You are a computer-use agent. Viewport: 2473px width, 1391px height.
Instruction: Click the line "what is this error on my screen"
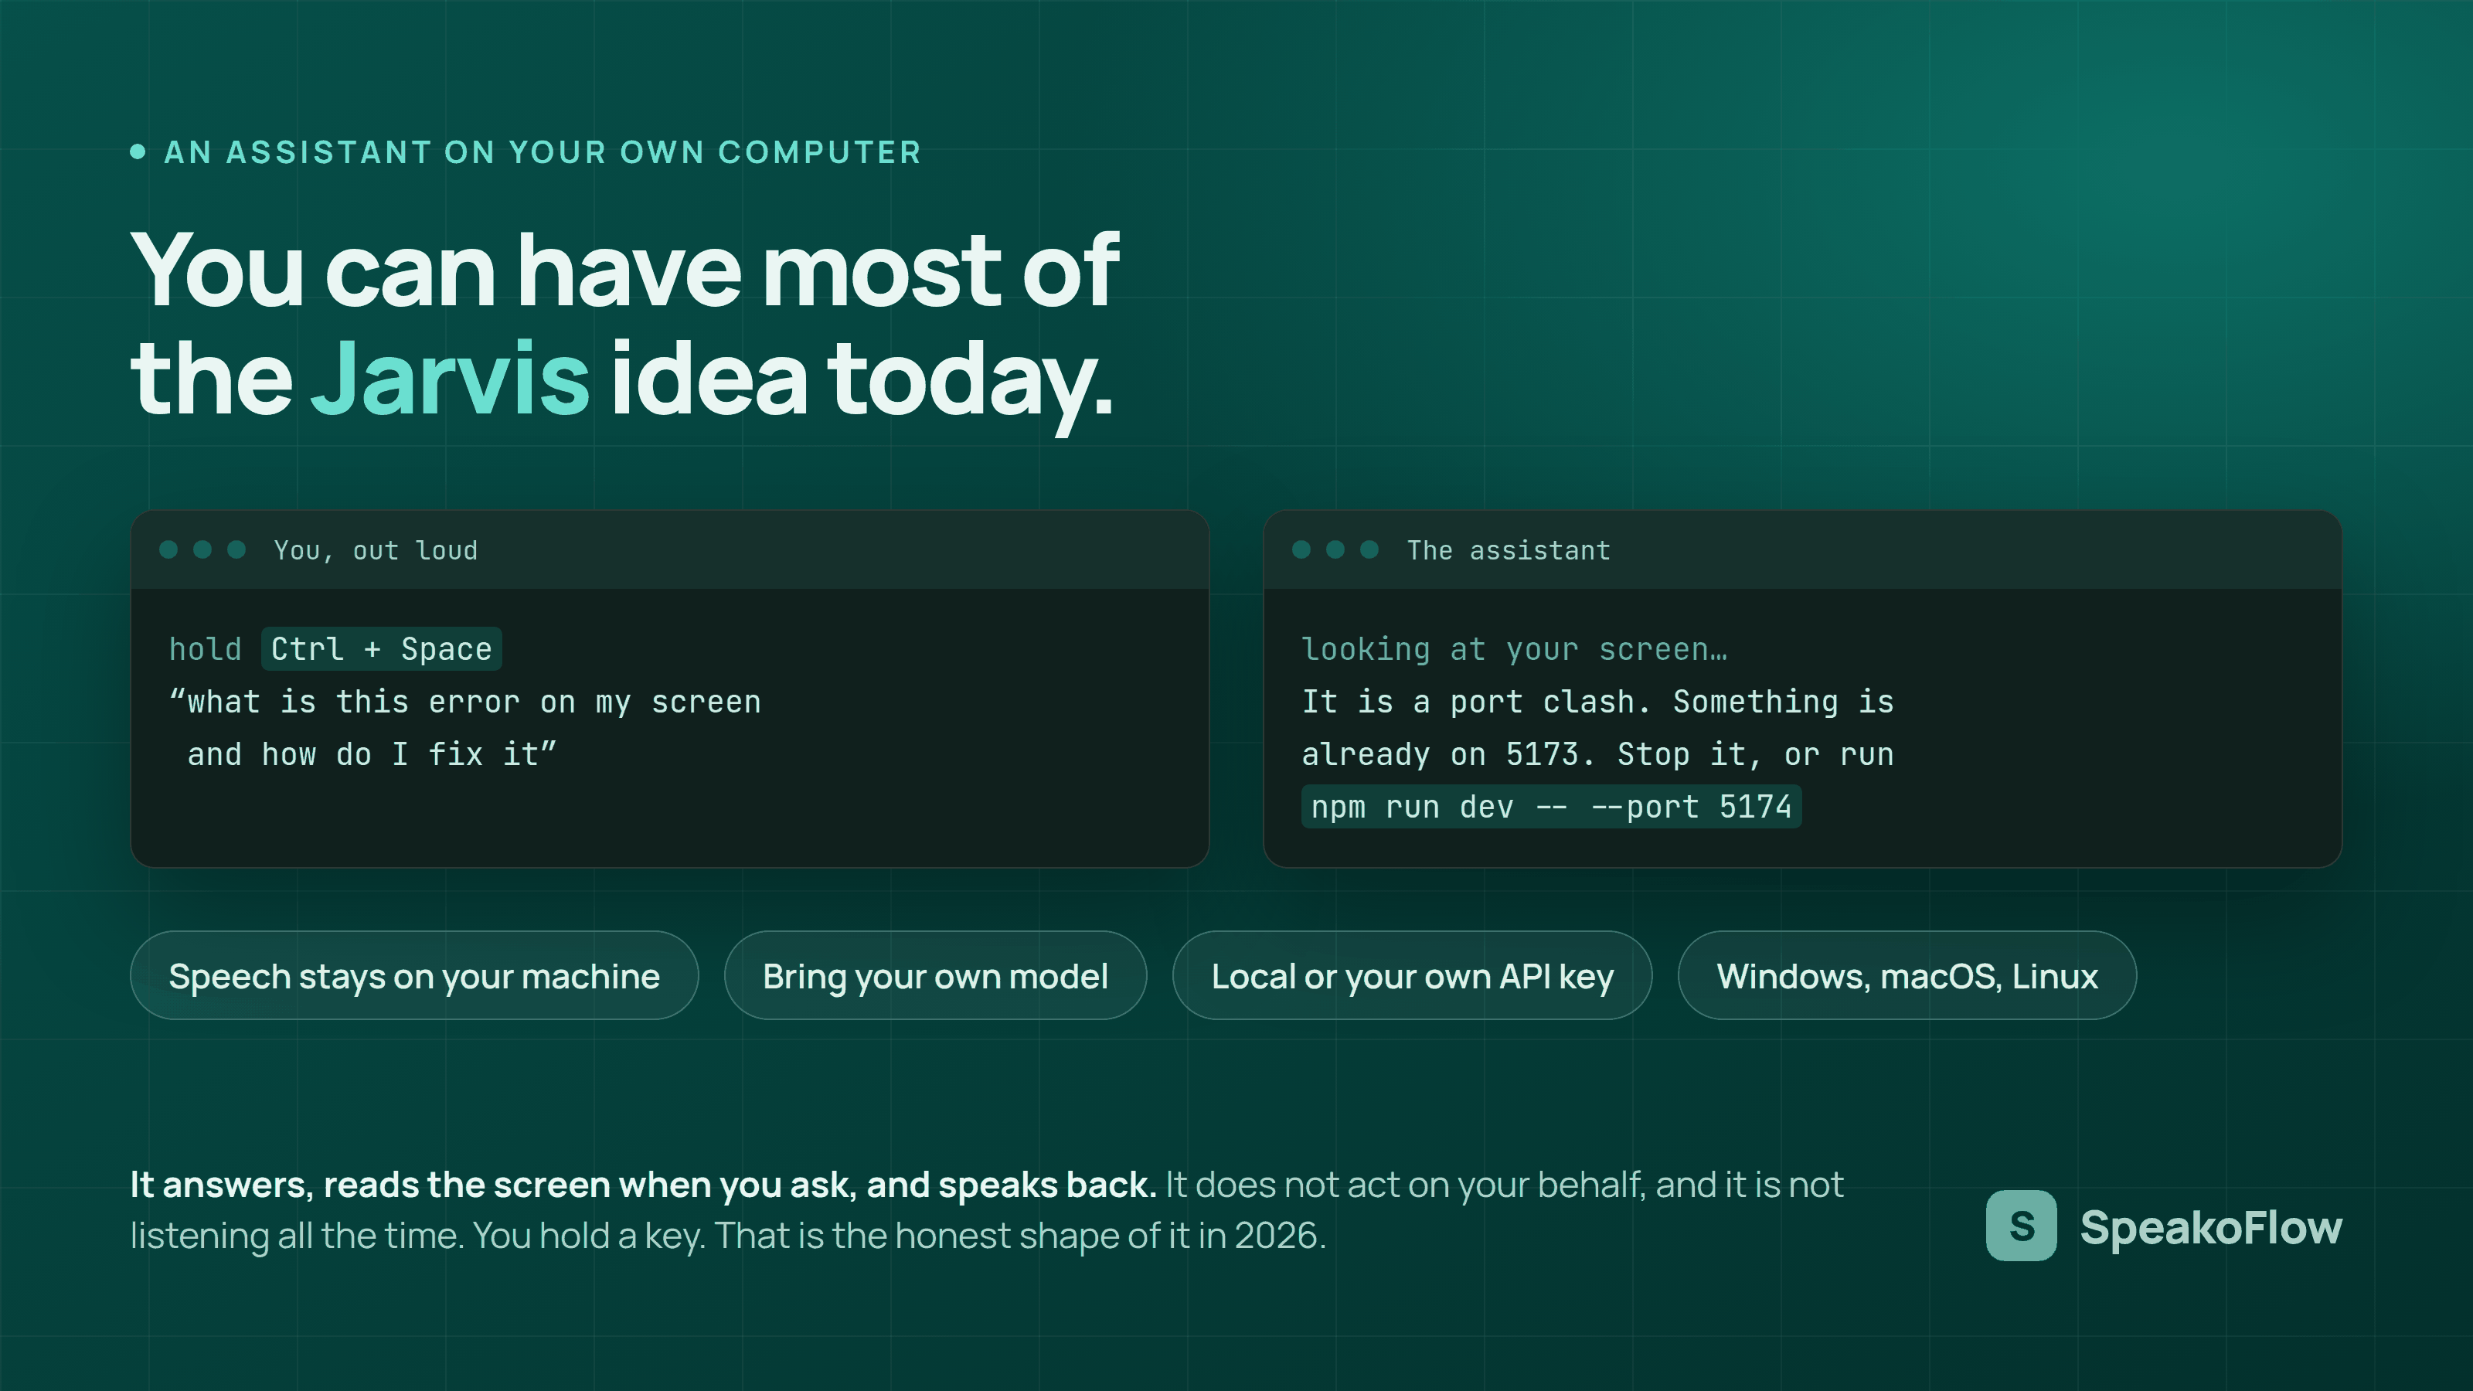(465, 702)
